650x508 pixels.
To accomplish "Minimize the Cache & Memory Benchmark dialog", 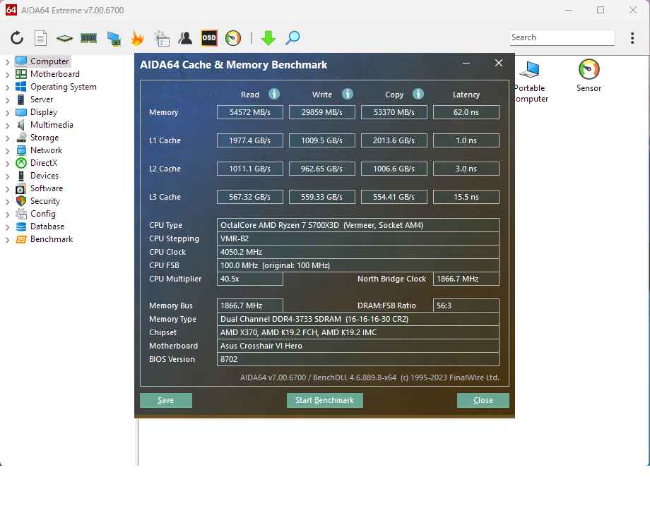I will (x=466, y=64).
